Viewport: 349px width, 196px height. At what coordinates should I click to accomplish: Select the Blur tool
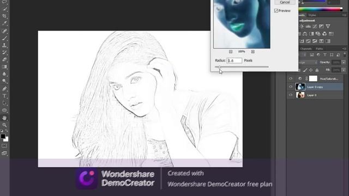click(5, 74)
